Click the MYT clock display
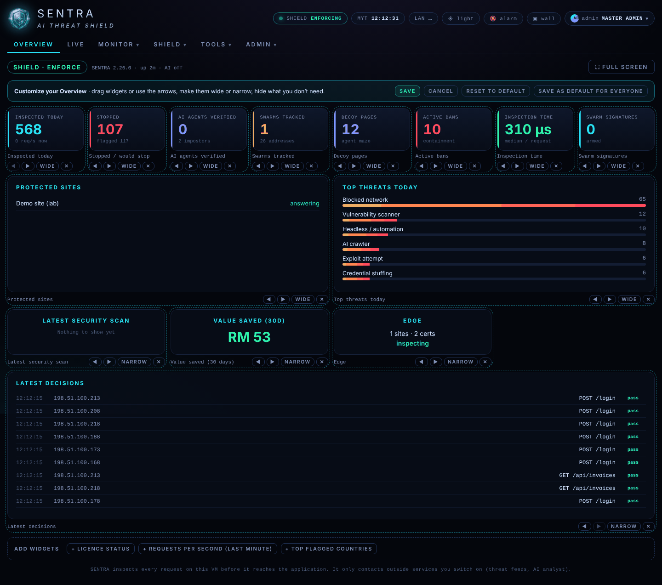Image resolution: width=662 pixels, height=585 pixels. pyautogui.click(x=378, y=18)
